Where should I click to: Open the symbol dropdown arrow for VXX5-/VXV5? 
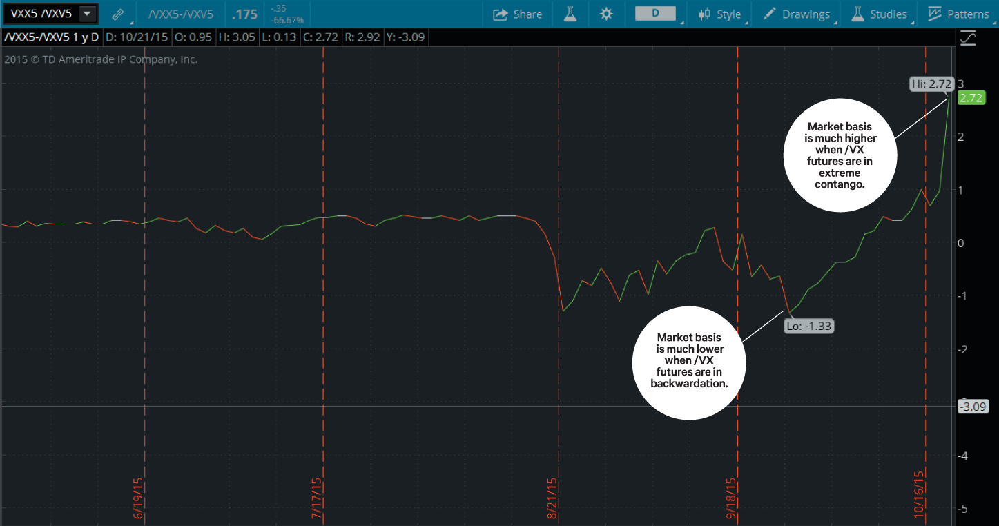coord(88,12)
